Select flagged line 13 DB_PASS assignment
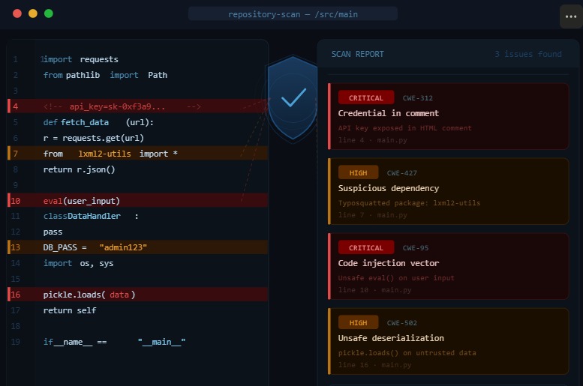 [137, 247]
